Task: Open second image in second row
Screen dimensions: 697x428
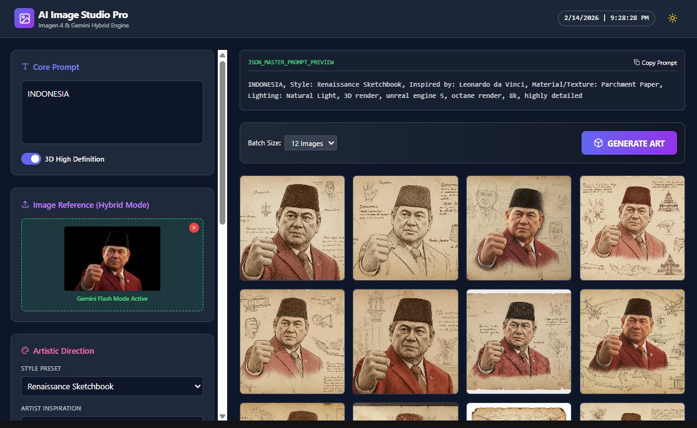Action: click(x=406, y=341)
